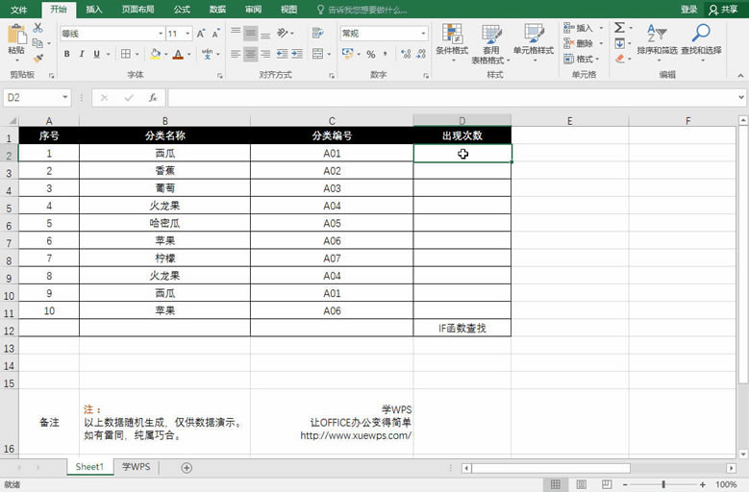The image size is (749, 492).
Task: Open font color dropdown arrow
Action: click(x=189, y=55)
